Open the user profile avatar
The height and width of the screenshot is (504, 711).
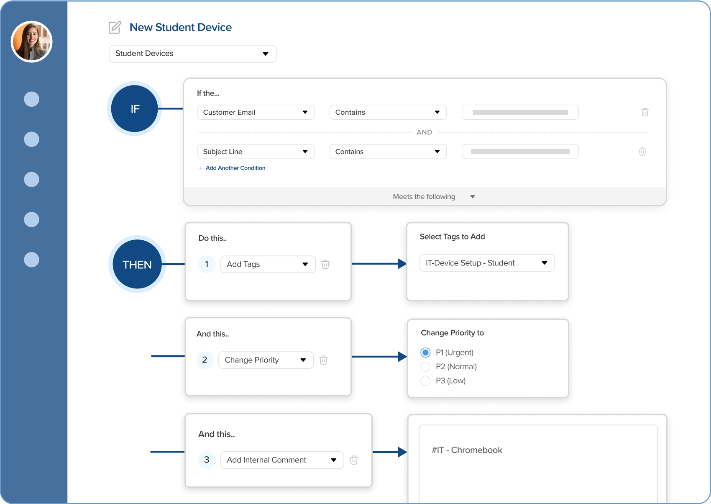coord(32,42)
